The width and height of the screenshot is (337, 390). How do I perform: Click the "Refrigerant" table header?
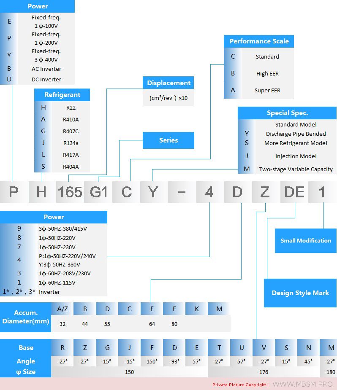[x=62, y=95]
